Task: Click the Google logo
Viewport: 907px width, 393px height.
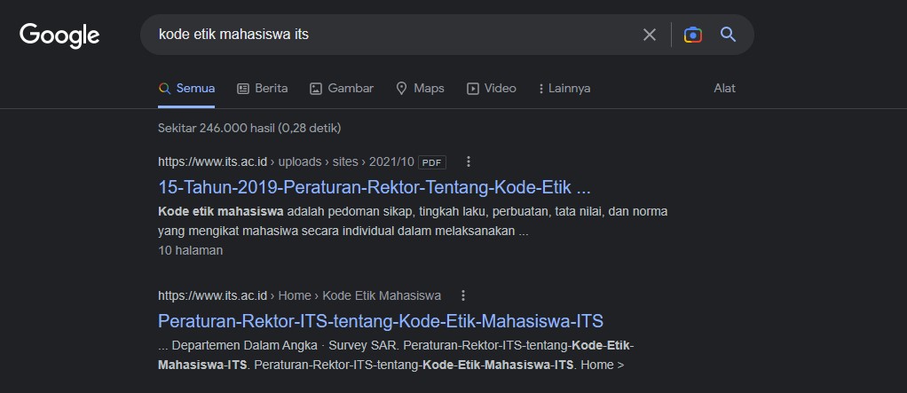Action: (59, 35)
